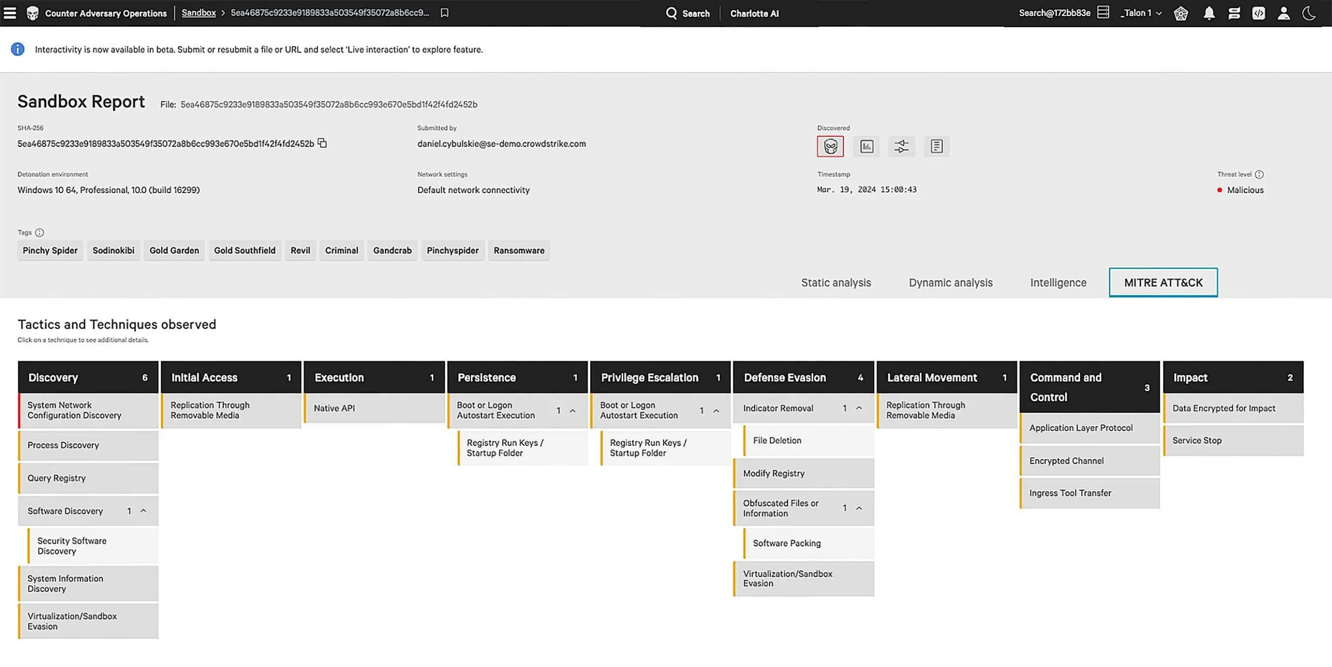
Task: Open the Software Packing sub-technique
Action: coord(809,543)
